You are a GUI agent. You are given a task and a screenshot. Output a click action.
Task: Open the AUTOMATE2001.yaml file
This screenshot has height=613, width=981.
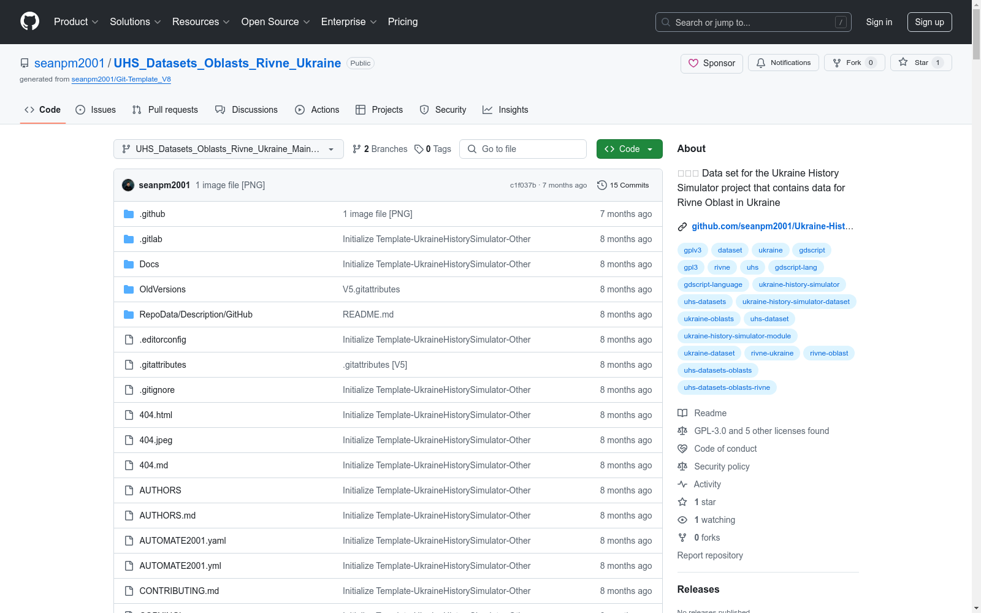click(183, 541)
